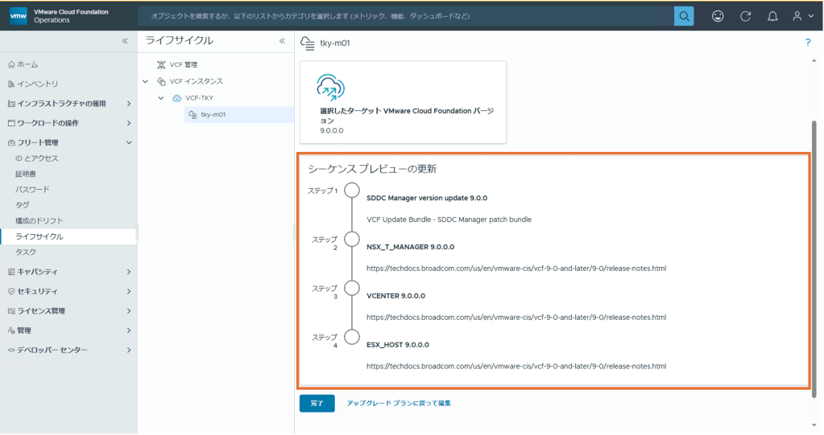
Task: Click SDDC Manager version update 9.0.0 text
Action: (x=427, y=198)
